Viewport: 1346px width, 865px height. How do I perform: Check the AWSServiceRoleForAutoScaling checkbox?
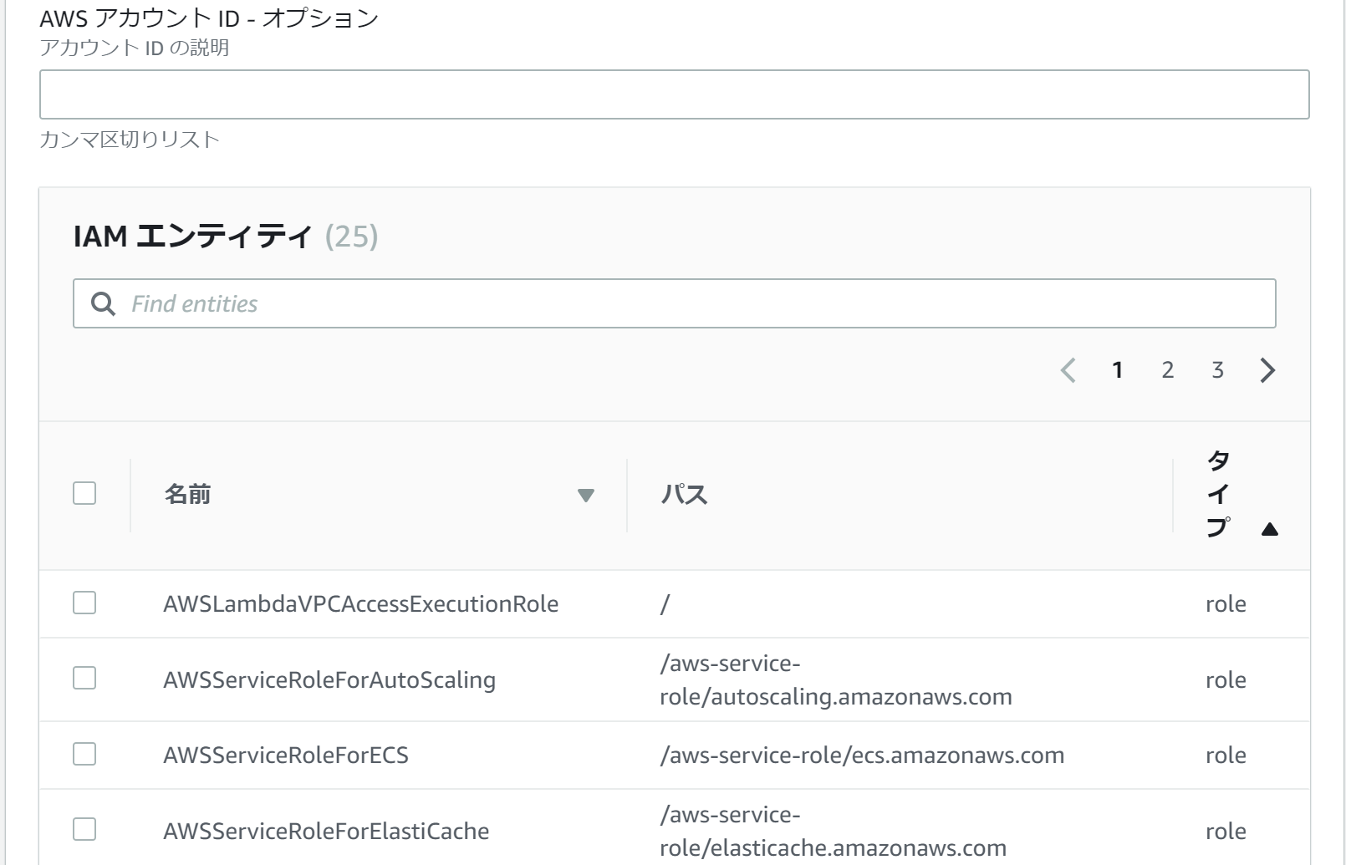(84, 679)
